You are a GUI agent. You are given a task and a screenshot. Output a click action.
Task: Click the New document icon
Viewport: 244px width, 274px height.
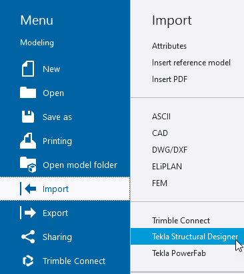coord(28,69)
